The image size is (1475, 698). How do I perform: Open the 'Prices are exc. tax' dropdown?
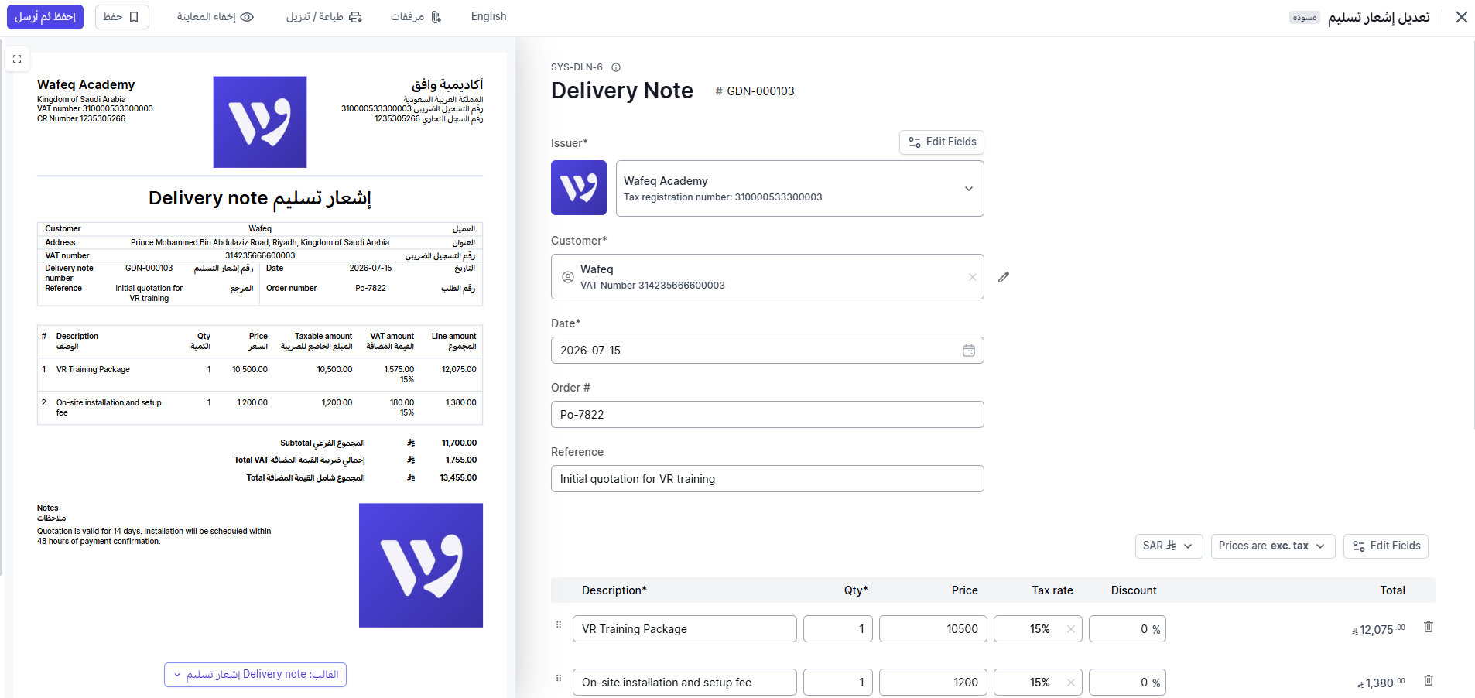[x=1273, y=546]
